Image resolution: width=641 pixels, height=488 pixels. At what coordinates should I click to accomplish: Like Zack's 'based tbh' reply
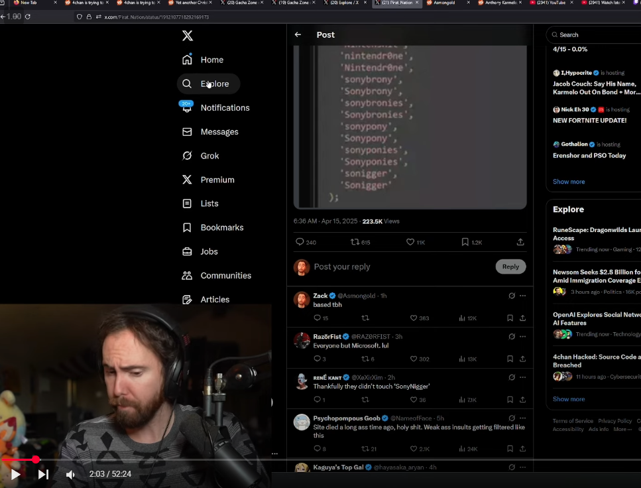click(x=420, y=318)
